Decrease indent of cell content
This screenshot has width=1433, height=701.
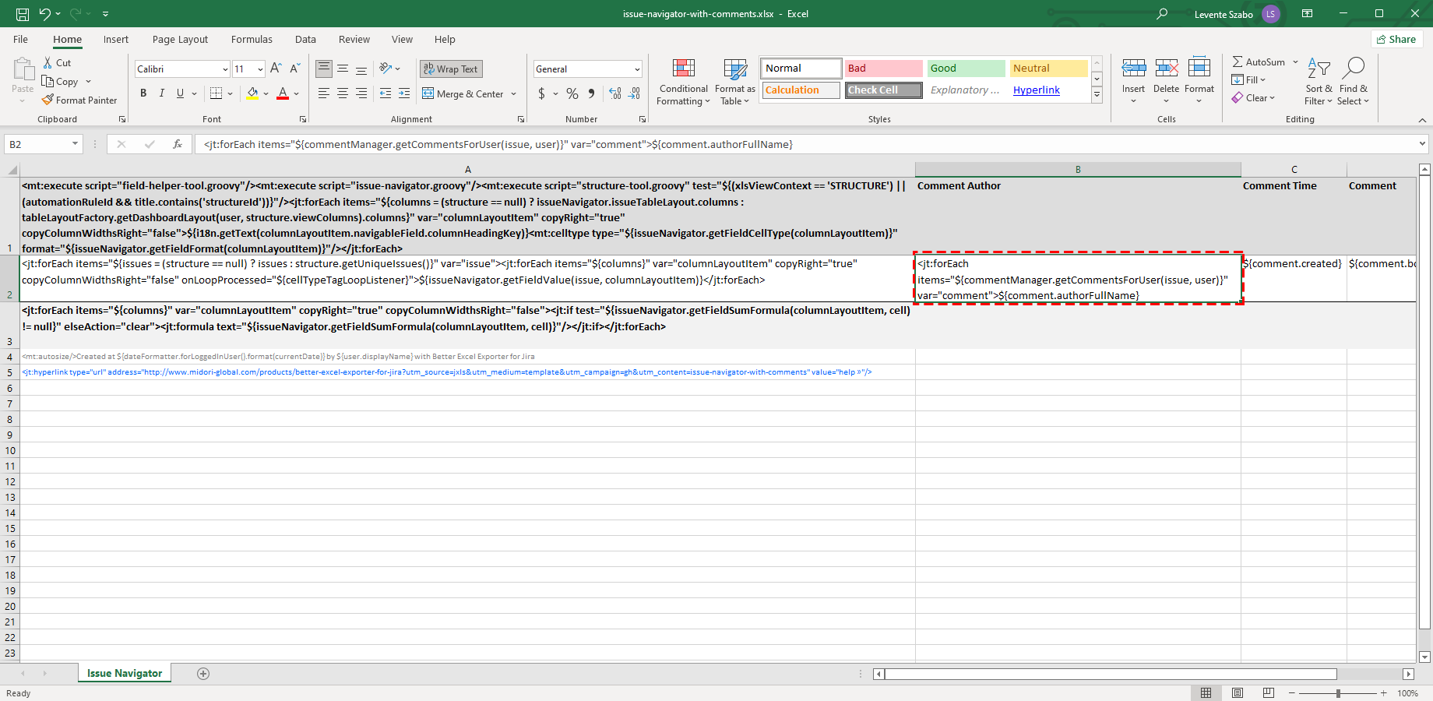pos(386,93)
